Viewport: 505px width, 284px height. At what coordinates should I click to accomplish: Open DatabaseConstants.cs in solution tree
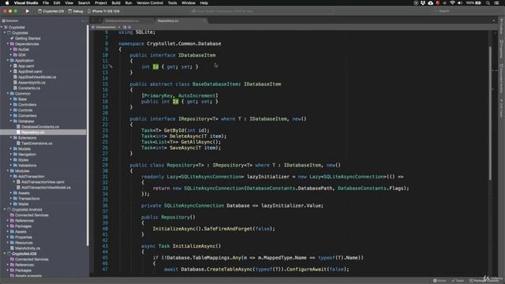coord(40,126)
